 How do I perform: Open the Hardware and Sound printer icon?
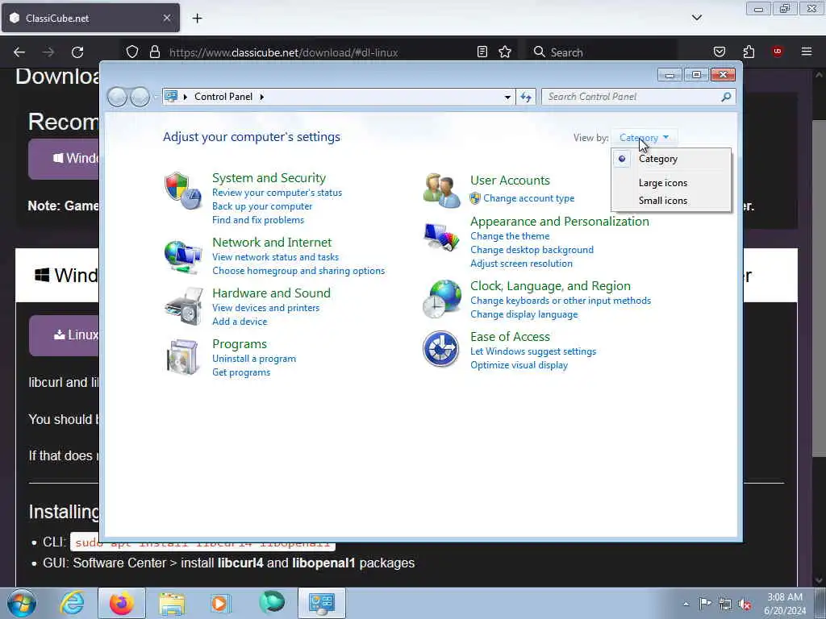183,306
